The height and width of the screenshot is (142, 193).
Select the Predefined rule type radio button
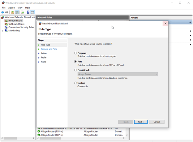coord(75,70)
